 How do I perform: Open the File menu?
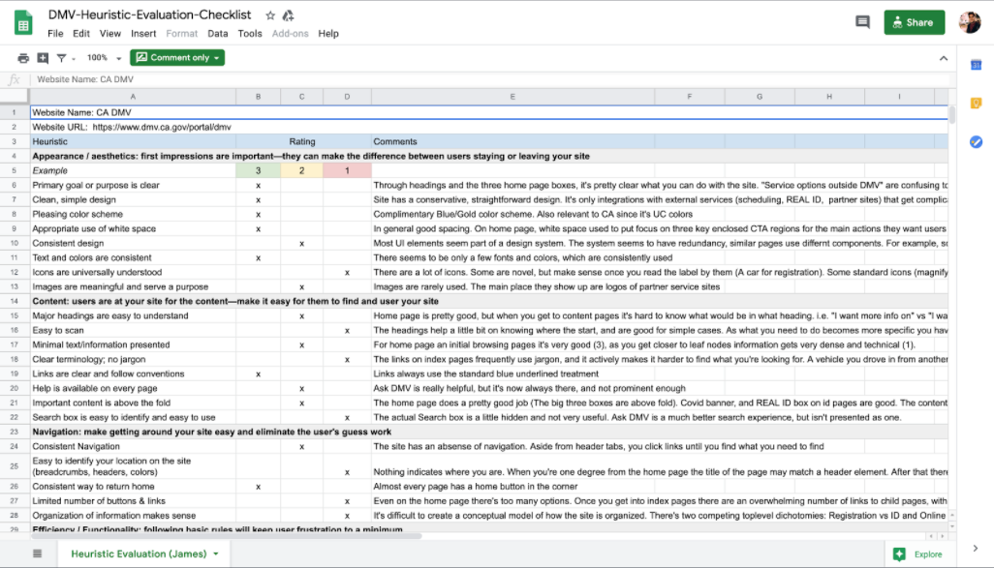[x=56, y=34]
